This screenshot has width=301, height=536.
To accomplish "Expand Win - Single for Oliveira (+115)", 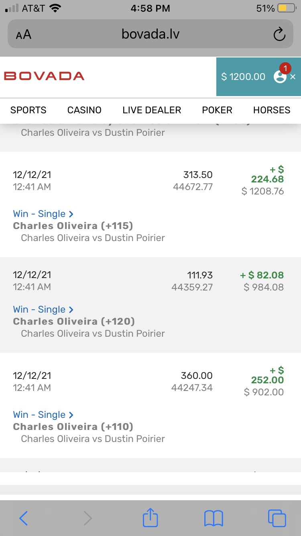I will click(x=43, y=214).
